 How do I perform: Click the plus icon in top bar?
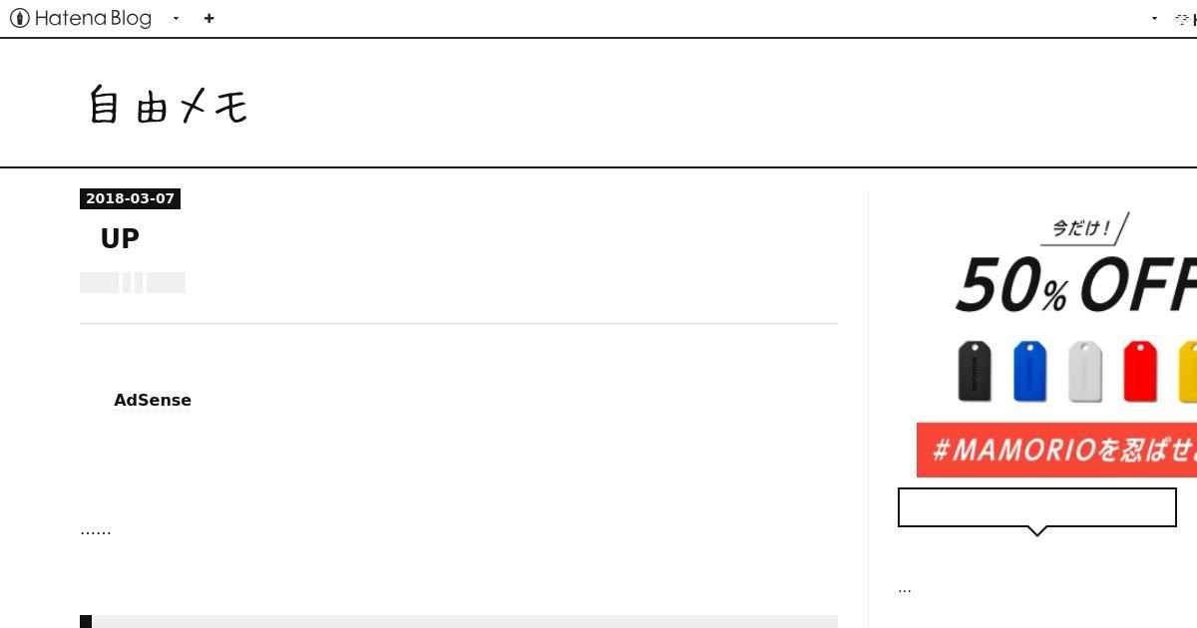(x=208, y=18)
